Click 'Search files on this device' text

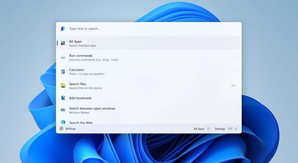(86, 88)
